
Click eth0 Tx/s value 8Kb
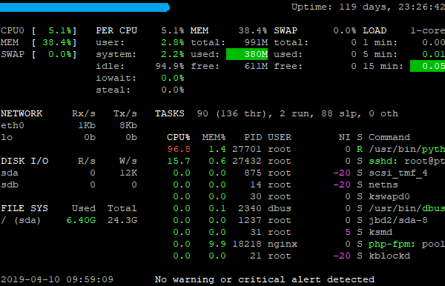point(128,125)
